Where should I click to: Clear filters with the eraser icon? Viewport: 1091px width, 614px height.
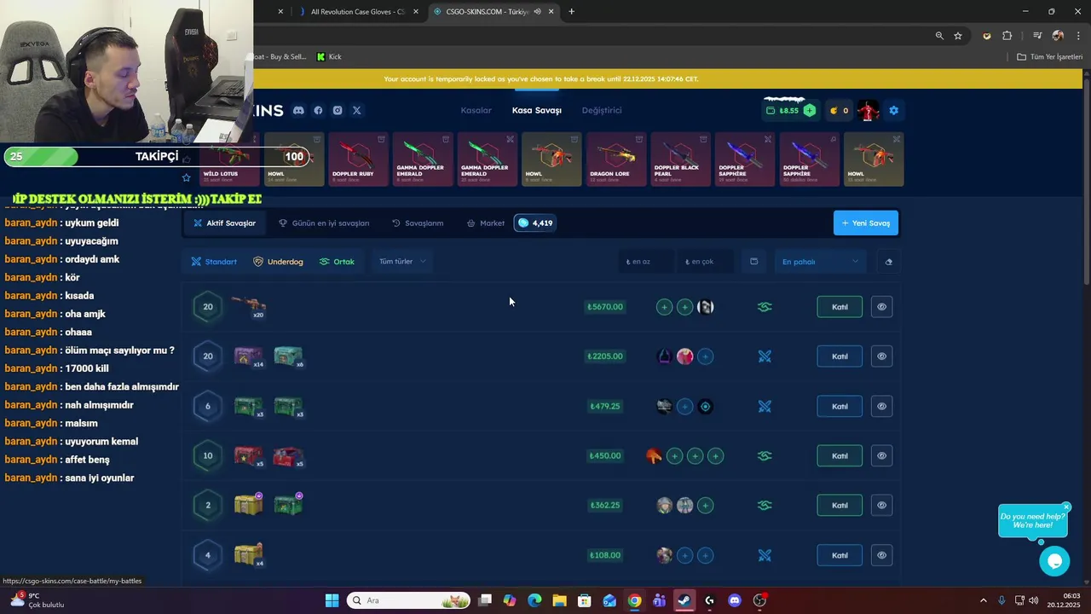click(x=888, y=262)
